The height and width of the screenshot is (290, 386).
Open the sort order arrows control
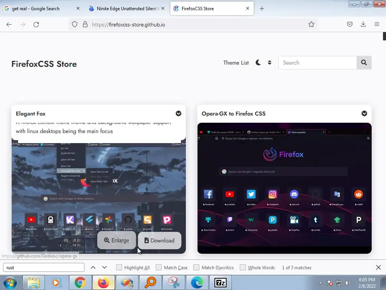[x=270, y=63]
